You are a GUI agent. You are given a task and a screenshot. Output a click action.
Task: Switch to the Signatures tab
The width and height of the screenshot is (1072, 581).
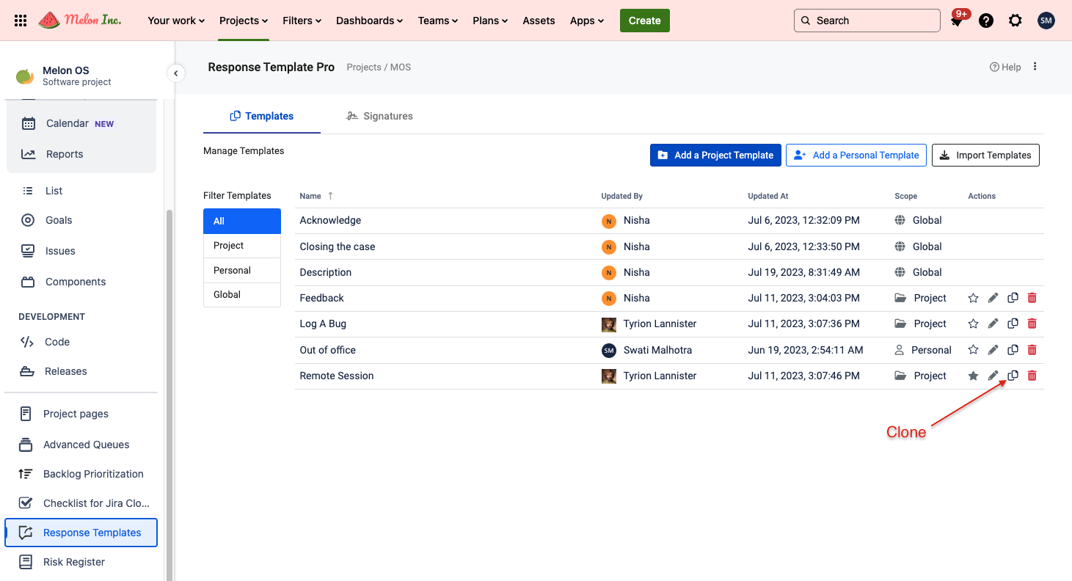tap(379, 116)
